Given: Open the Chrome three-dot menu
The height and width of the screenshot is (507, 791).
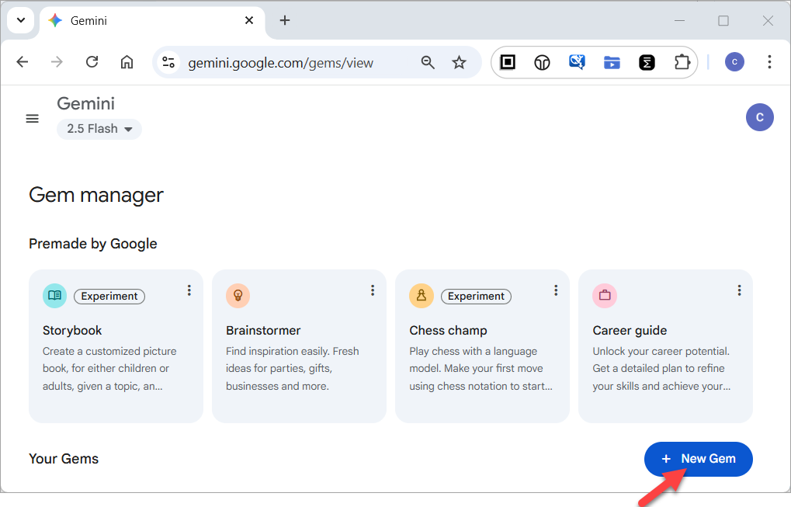Looking at the screenshot, I should click(769, 62).
